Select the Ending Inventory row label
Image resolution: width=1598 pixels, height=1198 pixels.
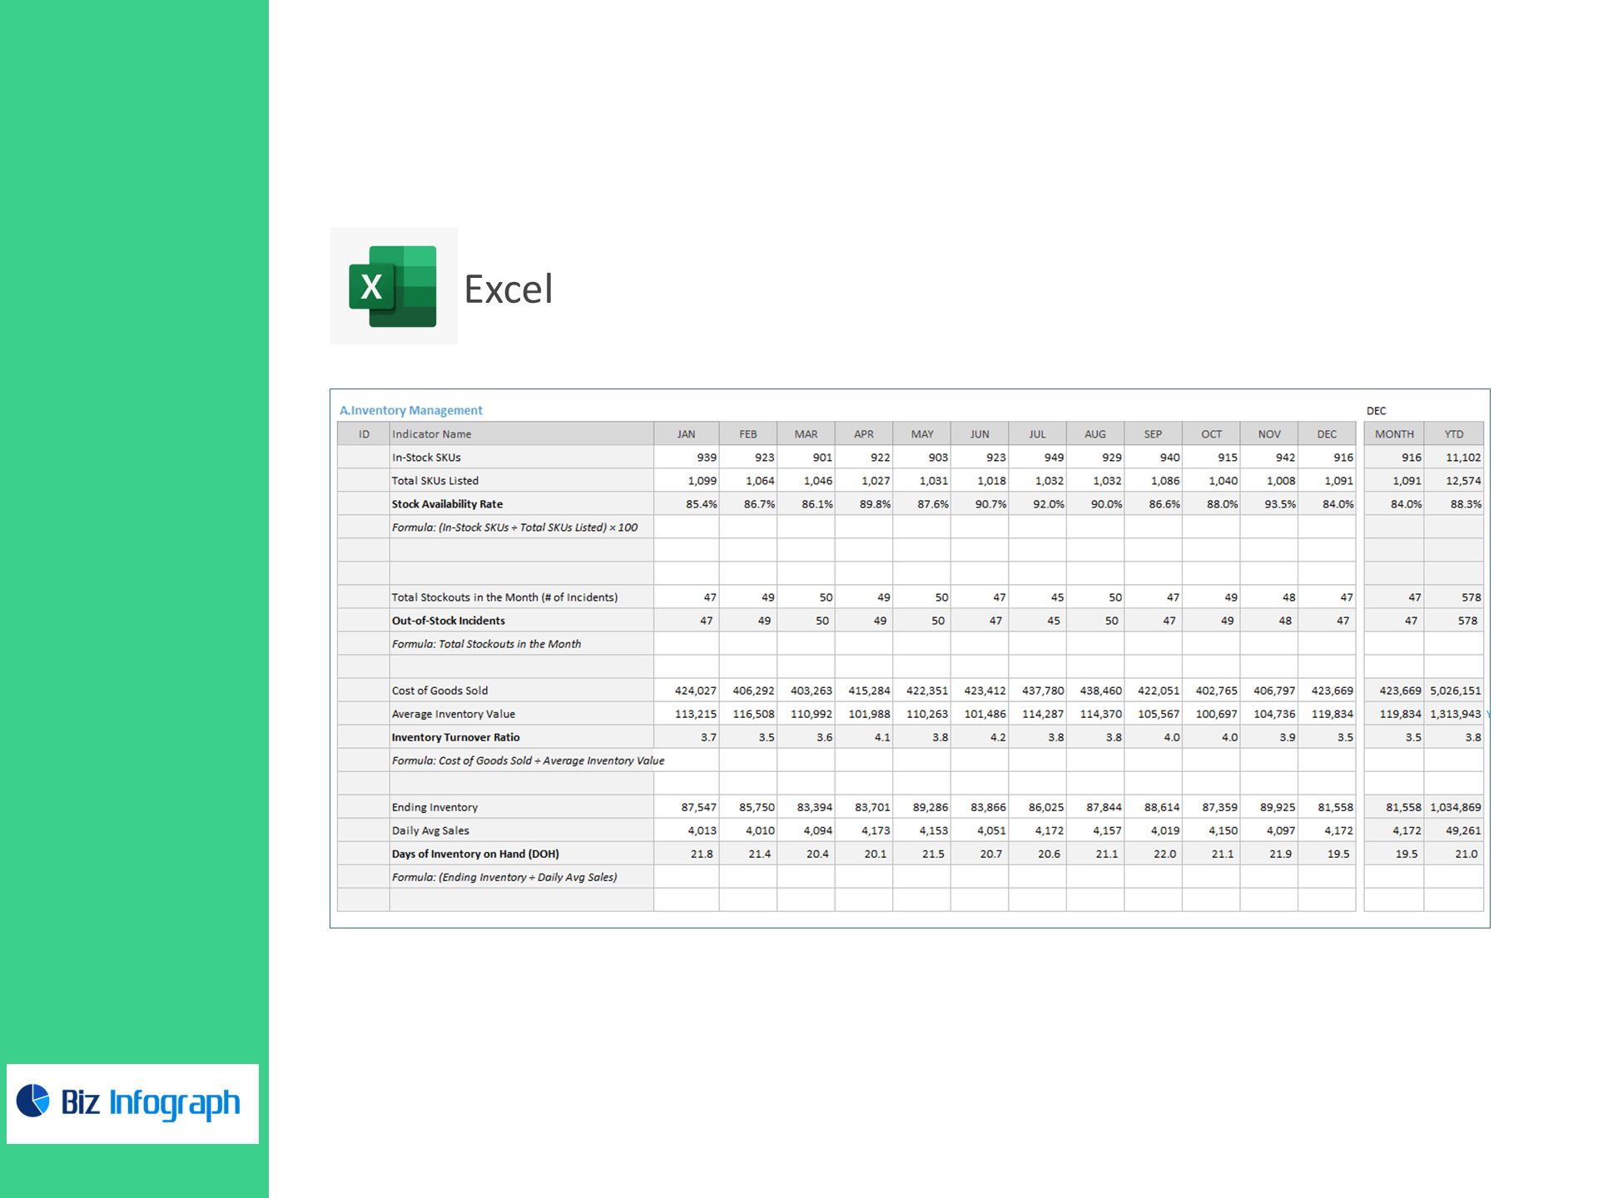[434, 807]
